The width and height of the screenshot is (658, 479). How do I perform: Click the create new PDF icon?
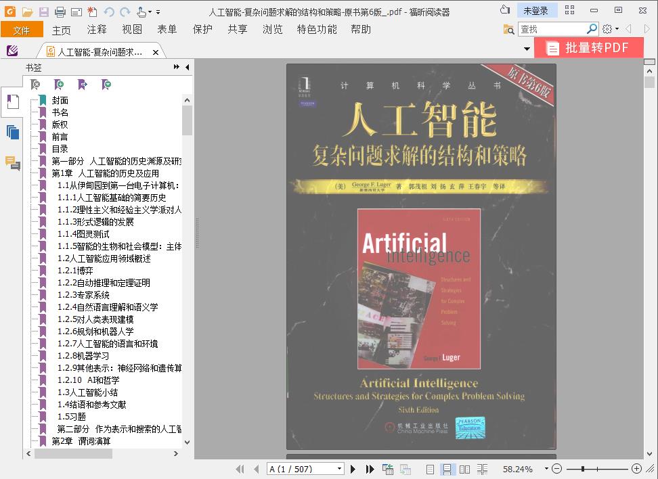pyautogui.click(x=92, y=12)
